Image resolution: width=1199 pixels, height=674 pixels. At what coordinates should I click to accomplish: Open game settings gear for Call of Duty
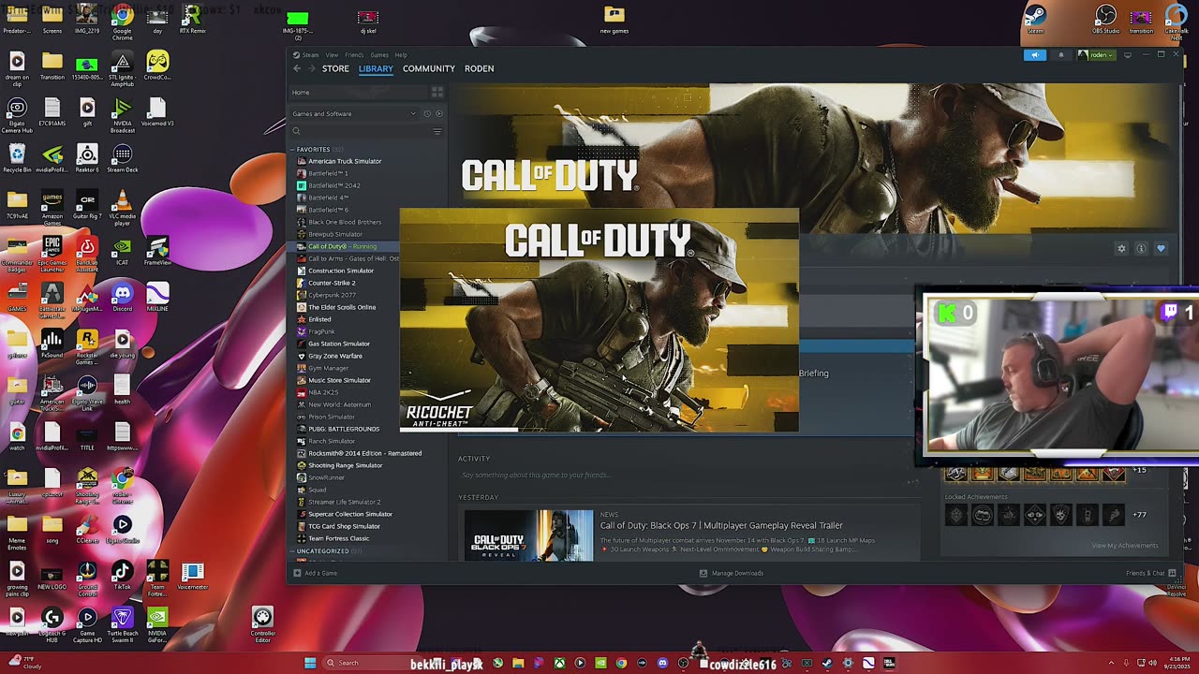pyautogui.click(x=1121, y=248)
